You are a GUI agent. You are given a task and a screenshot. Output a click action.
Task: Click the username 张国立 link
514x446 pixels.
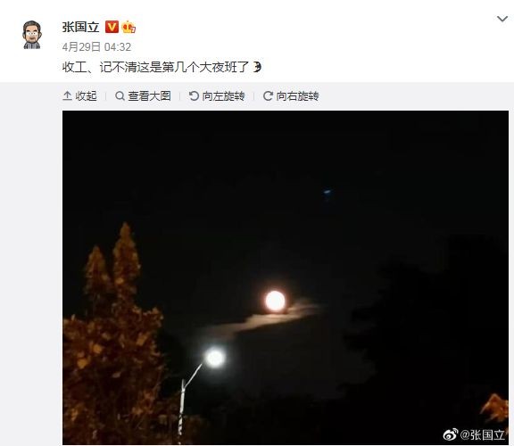pos(80,27)
